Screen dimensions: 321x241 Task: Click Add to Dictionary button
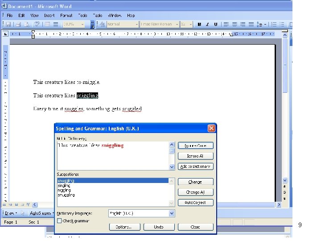[196, 166]
